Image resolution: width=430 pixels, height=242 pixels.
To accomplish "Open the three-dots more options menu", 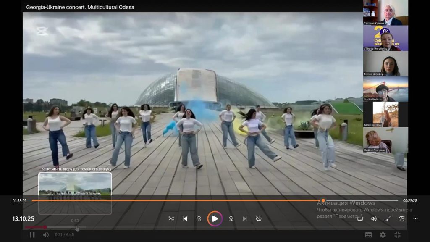I will click(415, 218).
